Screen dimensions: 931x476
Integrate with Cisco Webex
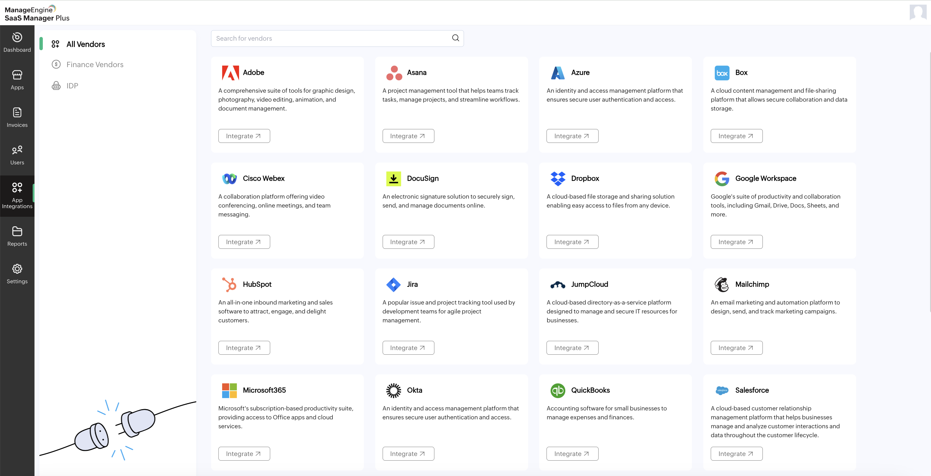(x=244, y=242)
